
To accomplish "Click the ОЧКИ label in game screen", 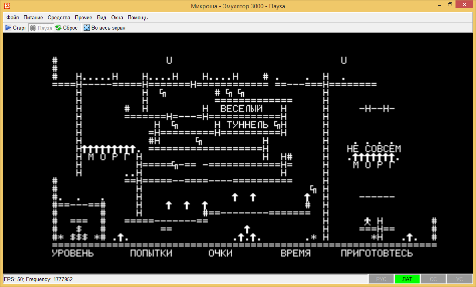I will pyautogui.click(x=220, y=253).
